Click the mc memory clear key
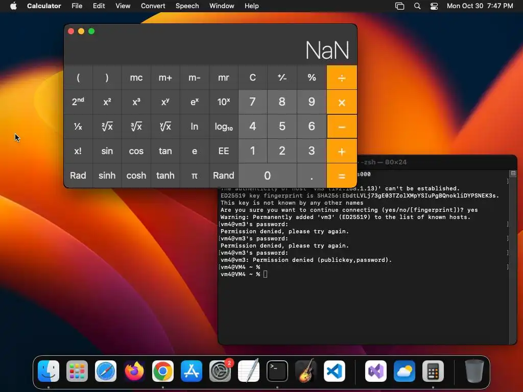 pyautogui.click(x=136, y=78)
